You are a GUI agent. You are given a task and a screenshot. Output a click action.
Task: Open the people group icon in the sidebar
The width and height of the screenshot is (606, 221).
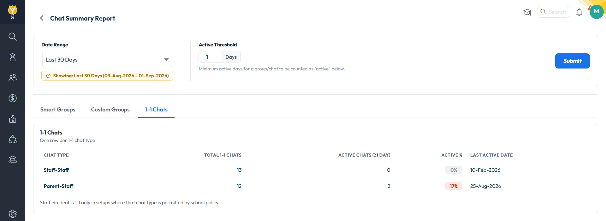tap(13, 78)
